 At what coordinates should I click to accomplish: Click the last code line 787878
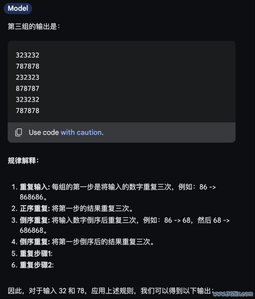(x=28, y=110)
